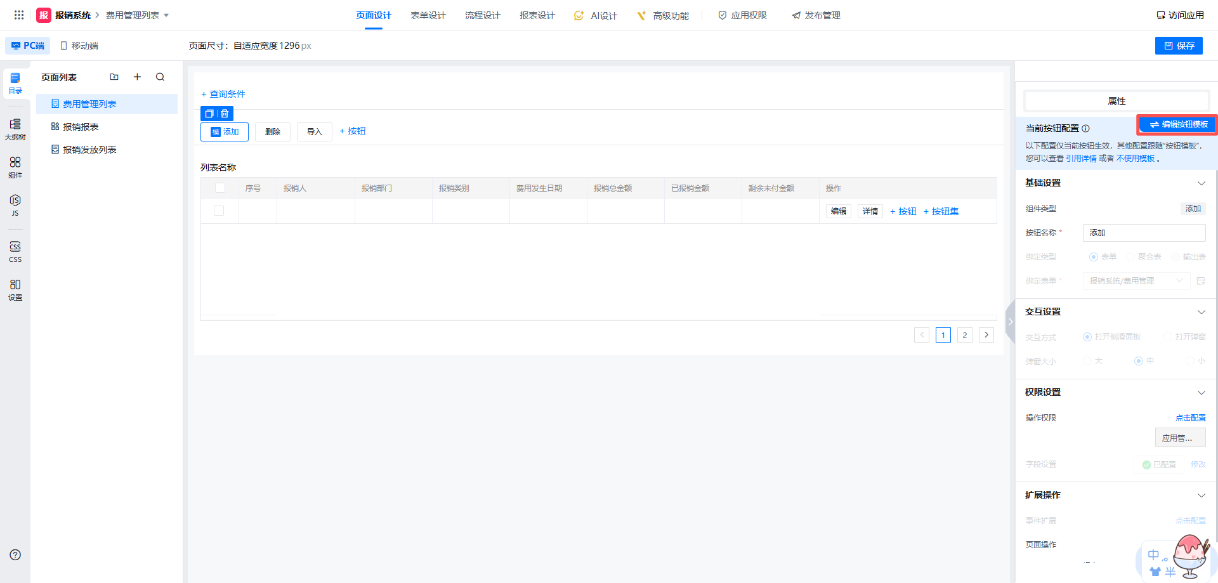The width and height of the screenshot is (1218, 583).
Task: Switch to the 流程设计 tab
Action: [482, 15]
